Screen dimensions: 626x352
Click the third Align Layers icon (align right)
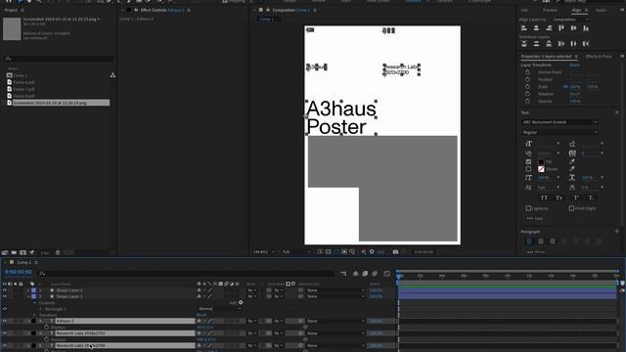[549, 28]
